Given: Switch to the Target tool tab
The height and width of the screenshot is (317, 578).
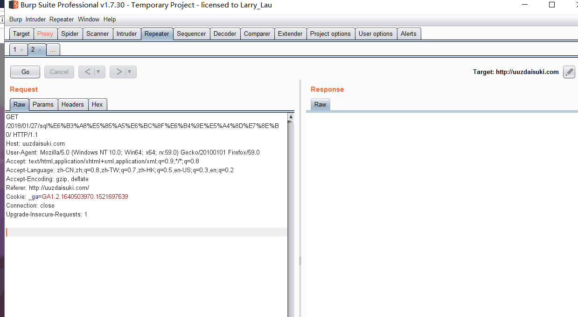Looking at the screenshot, I should 21,34.
